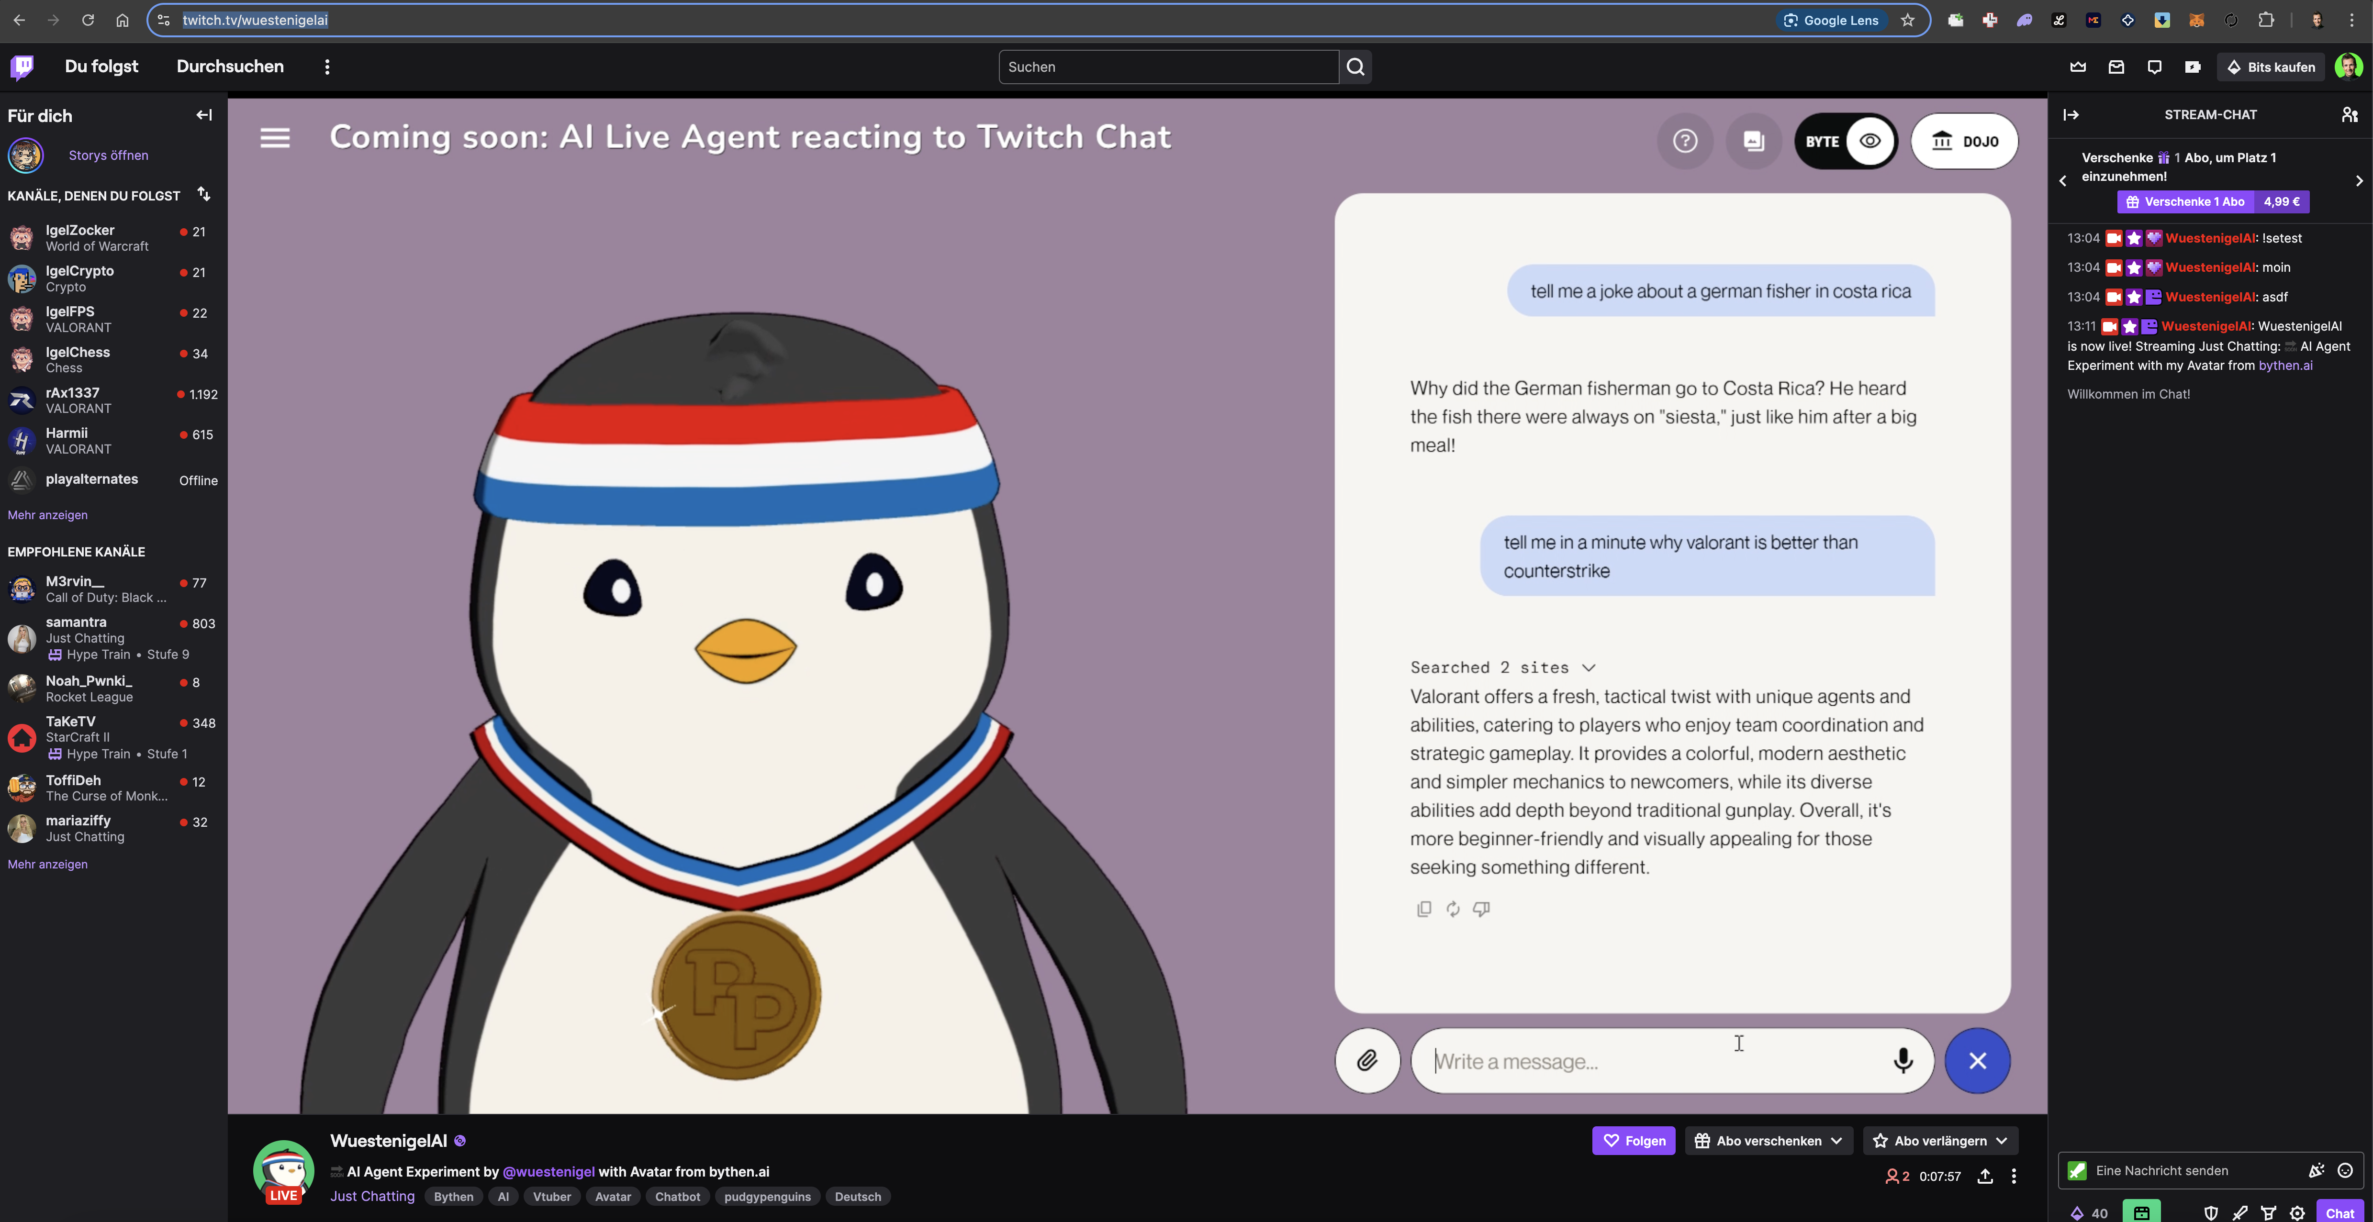Click the question mark help icon
2373x1222 pixels.
click(x=1685, y=141)
